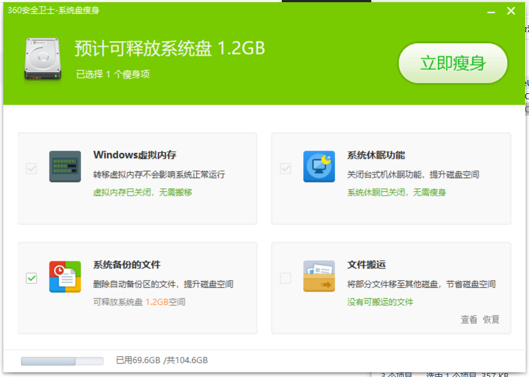Click the 系统备份的文件 backup files icon
529x377 pixels.
(65, 277)
